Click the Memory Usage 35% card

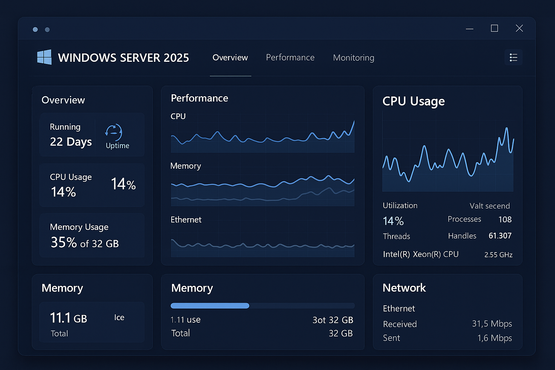[92, 235]
